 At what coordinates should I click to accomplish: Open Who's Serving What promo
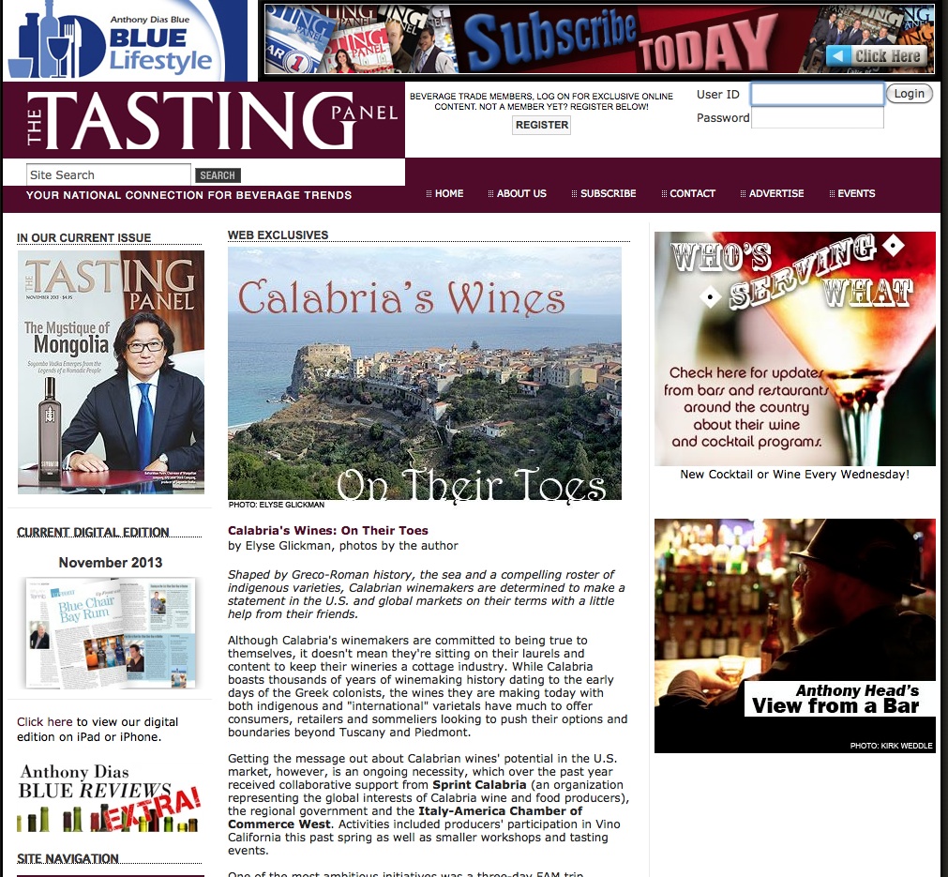(x=794, y=348)
